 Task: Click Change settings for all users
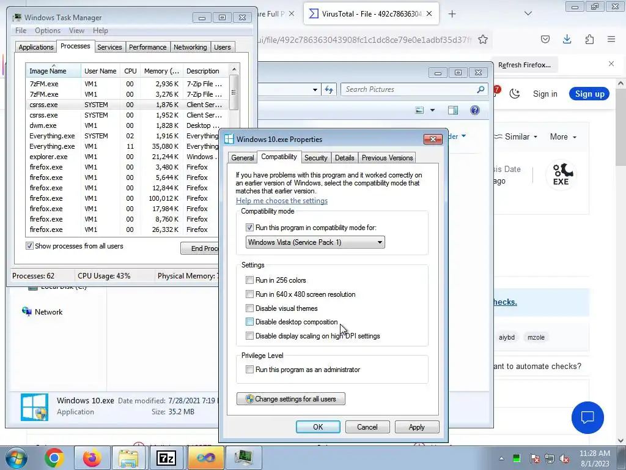point(290,399)
